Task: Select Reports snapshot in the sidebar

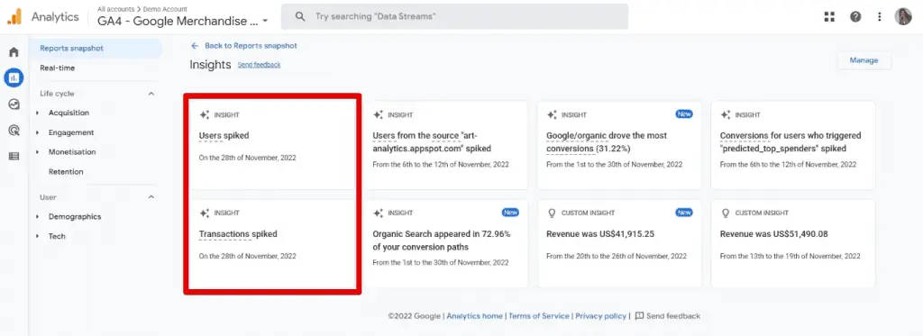Action: click(96, 49)
